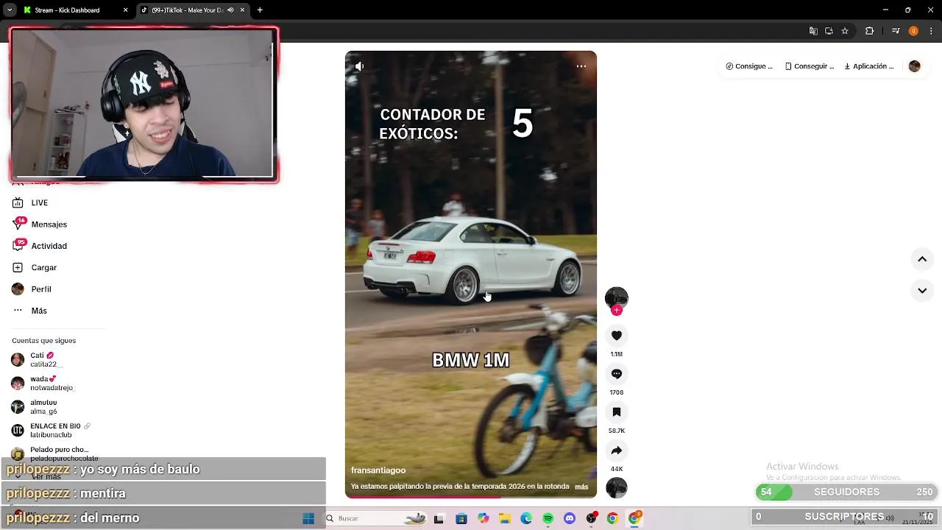This screenshot has height=530, width=942.
Task: Open Copilot in the taskbar
Action: point(483,519)
